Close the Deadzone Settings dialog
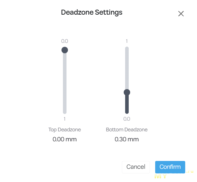Viewport: 197px width, 182px height. (x=181, y=14)
